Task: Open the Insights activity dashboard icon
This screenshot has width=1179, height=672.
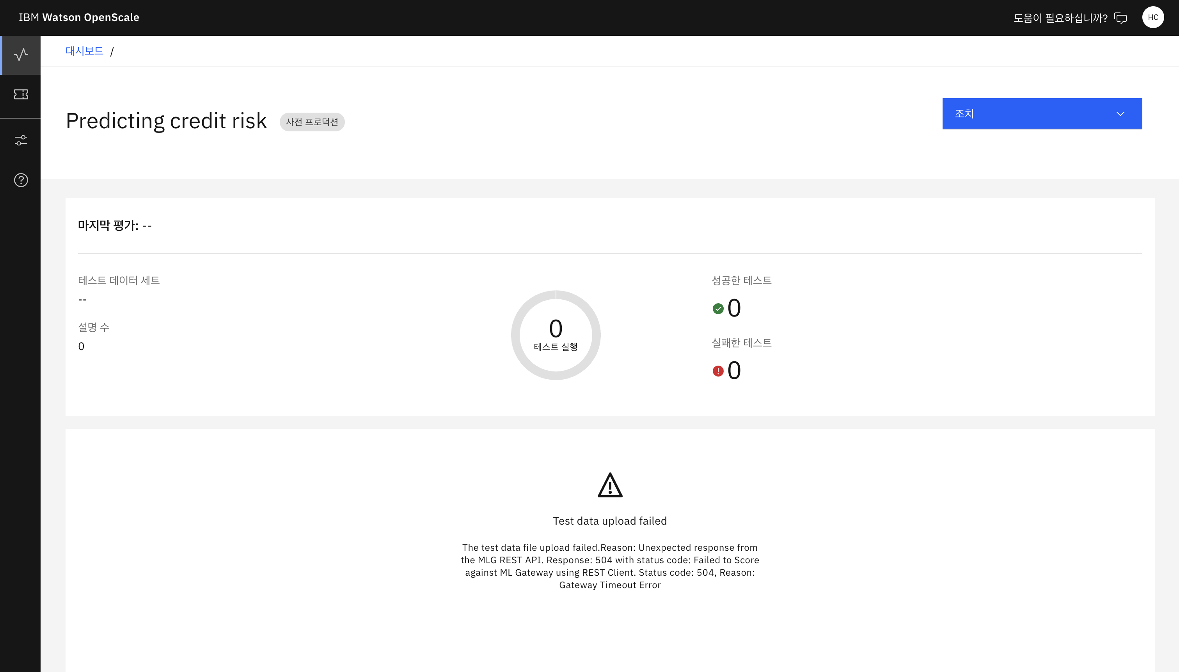Action: pyautogui.click(x=21, y=55)
